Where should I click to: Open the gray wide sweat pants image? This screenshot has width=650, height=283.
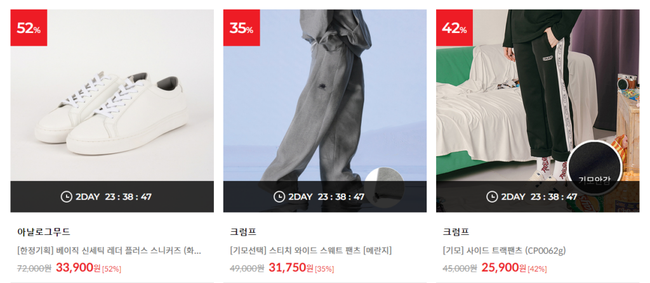325,95
